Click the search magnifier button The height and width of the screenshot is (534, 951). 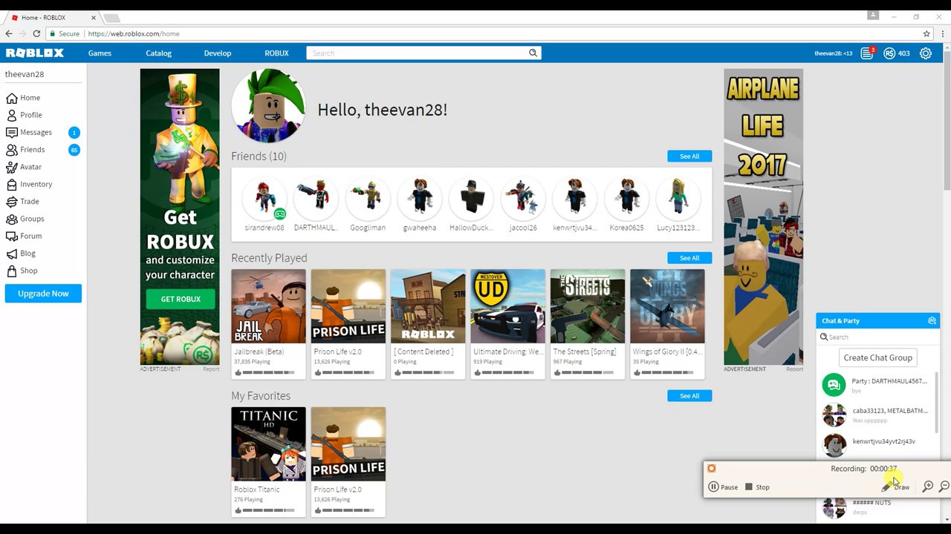(533, 53)
